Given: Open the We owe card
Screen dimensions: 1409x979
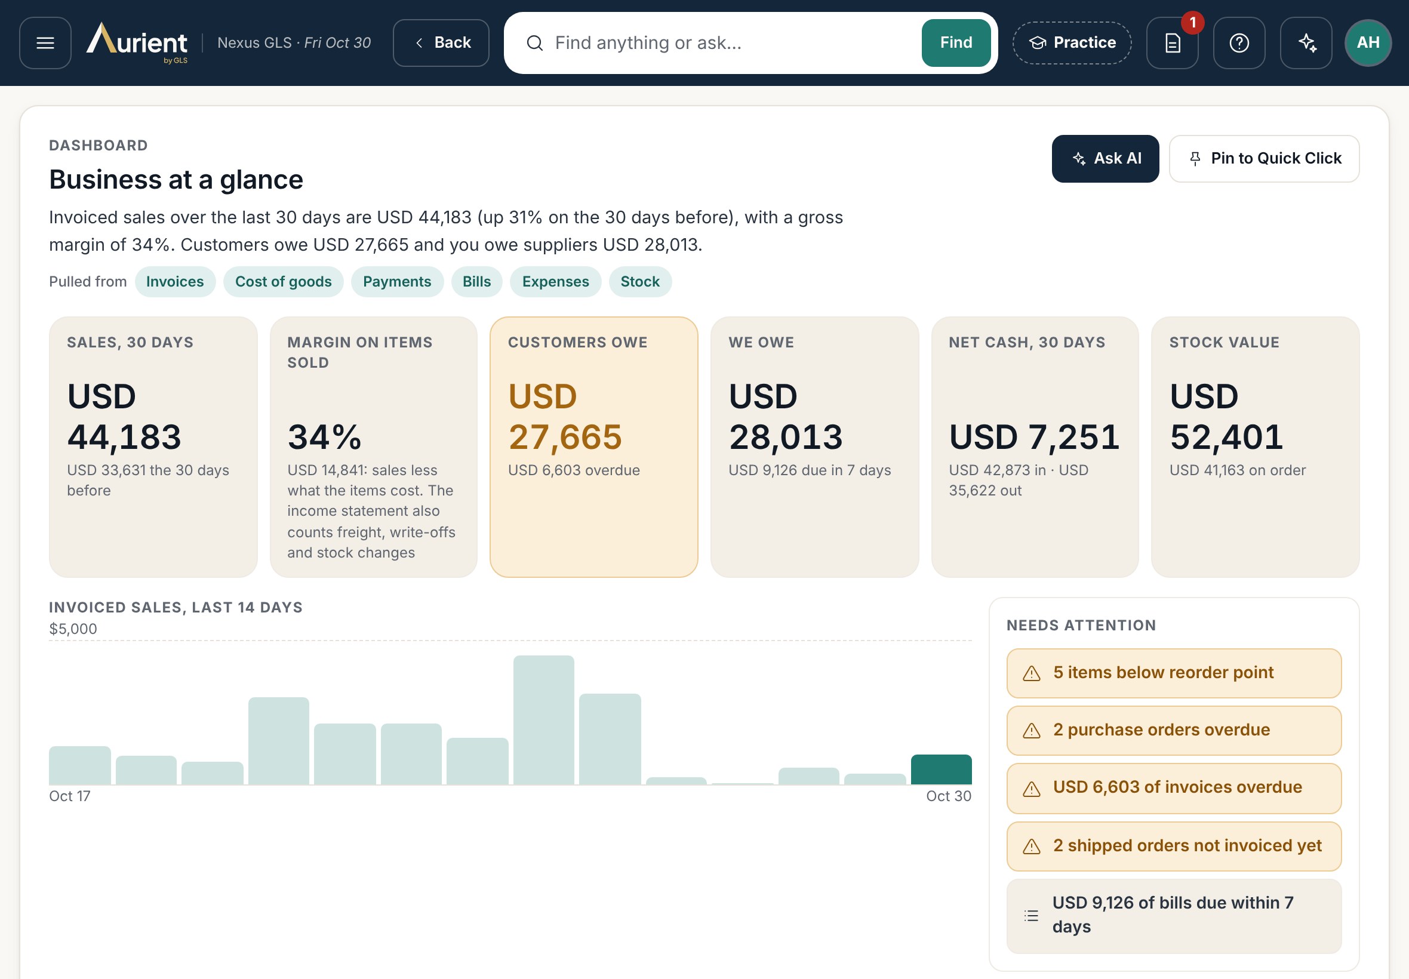Looking at the screenshot, I should point(814,447).
